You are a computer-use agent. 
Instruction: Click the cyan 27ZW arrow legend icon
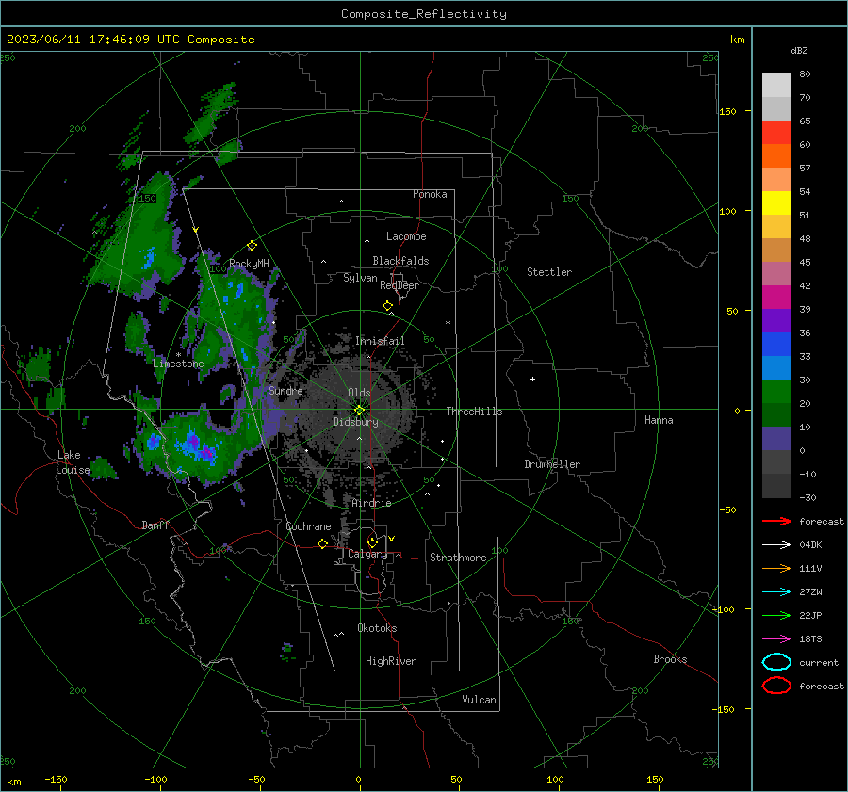[776, 592]
